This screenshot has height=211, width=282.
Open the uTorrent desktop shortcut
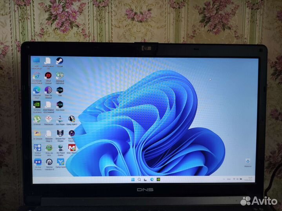37,119
